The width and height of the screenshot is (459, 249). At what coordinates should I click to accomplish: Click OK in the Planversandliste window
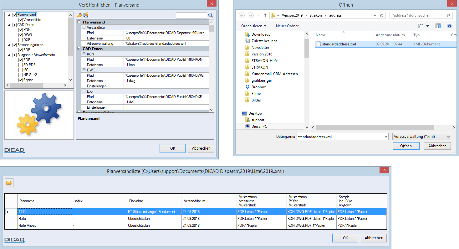pyautogui.click(x=345, y=238)
